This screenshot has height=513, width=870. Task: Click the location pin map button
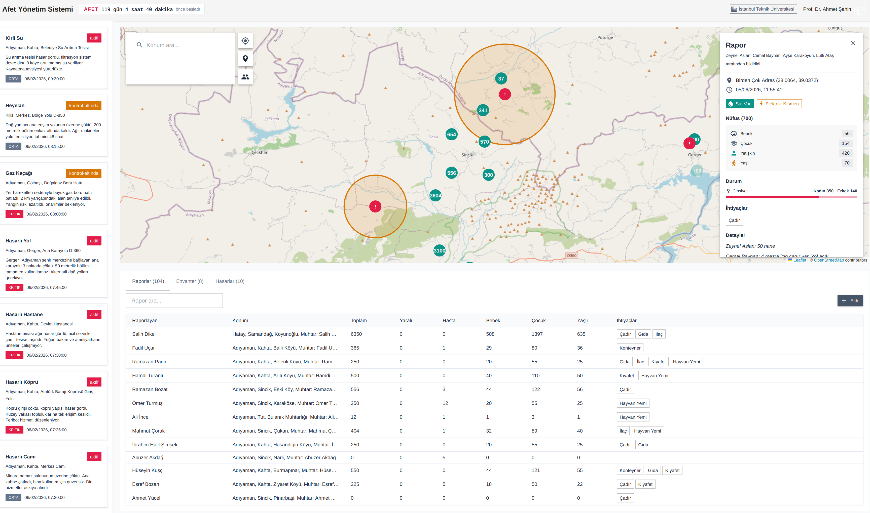point(245,59)
